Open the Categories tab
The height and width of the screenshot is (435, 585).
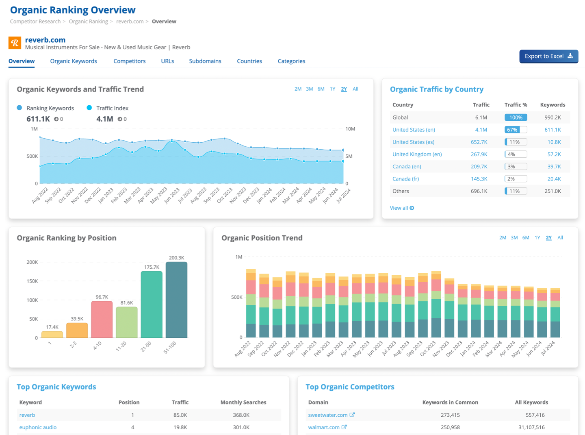coord(291,61)
